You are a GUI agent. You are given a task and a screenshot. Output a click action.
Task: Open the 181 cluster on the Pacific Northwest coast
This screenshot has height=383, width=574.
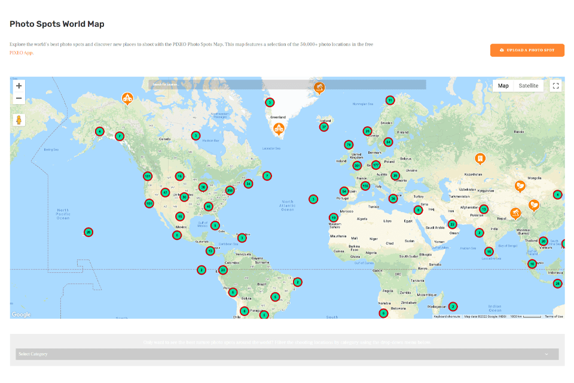[148, 177]
